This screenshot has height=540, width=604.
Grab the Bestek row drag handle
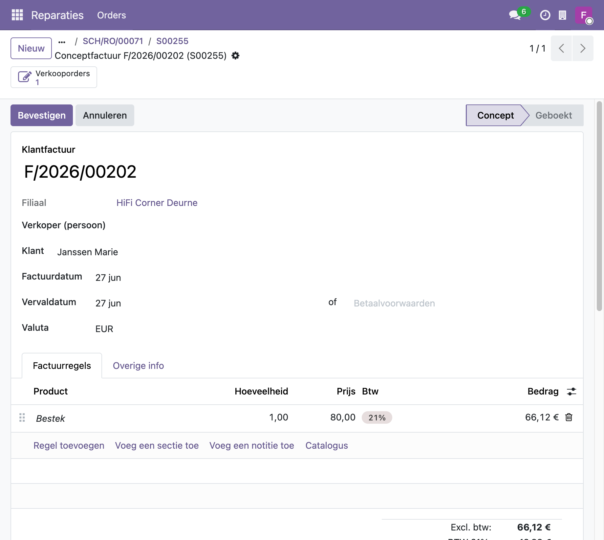(22, 417)
